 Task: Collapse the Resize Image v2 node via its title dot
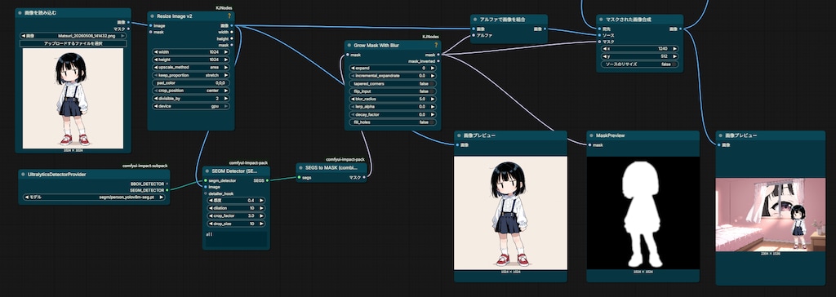pos(152,16)
